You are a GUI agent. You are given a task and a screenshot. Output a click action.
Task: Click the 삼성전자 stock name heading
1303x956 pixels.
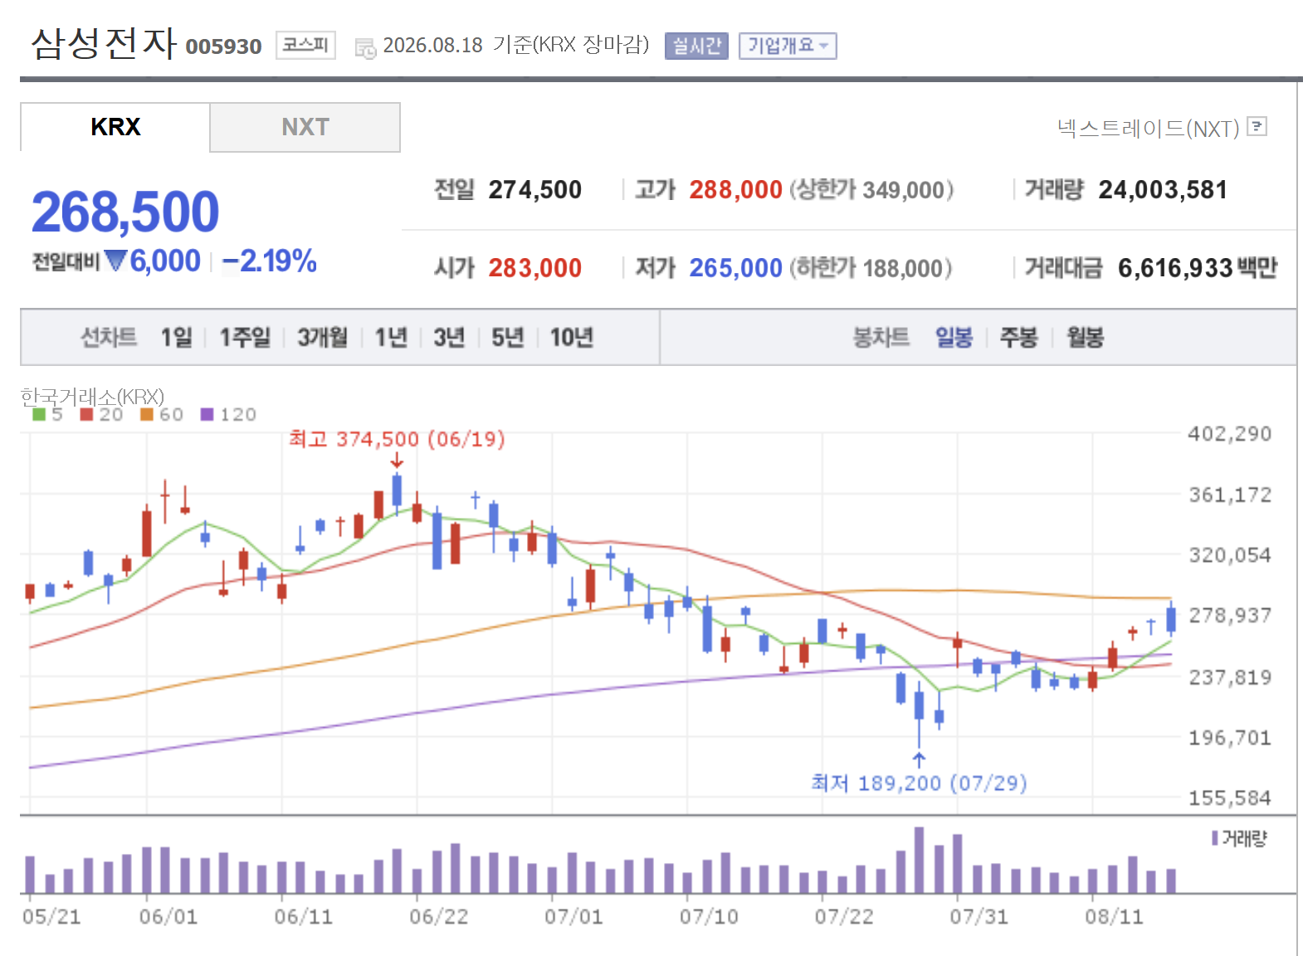[104, 43]
